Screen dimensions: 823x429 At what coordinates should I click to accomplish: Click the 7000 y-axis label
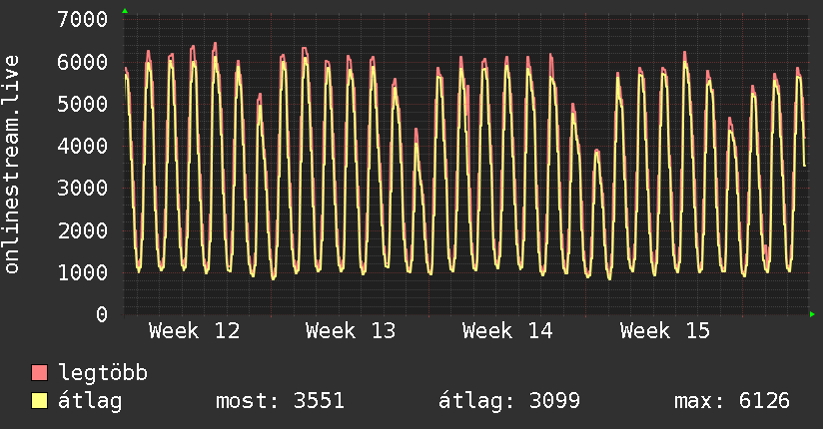[x=83, y=20]
